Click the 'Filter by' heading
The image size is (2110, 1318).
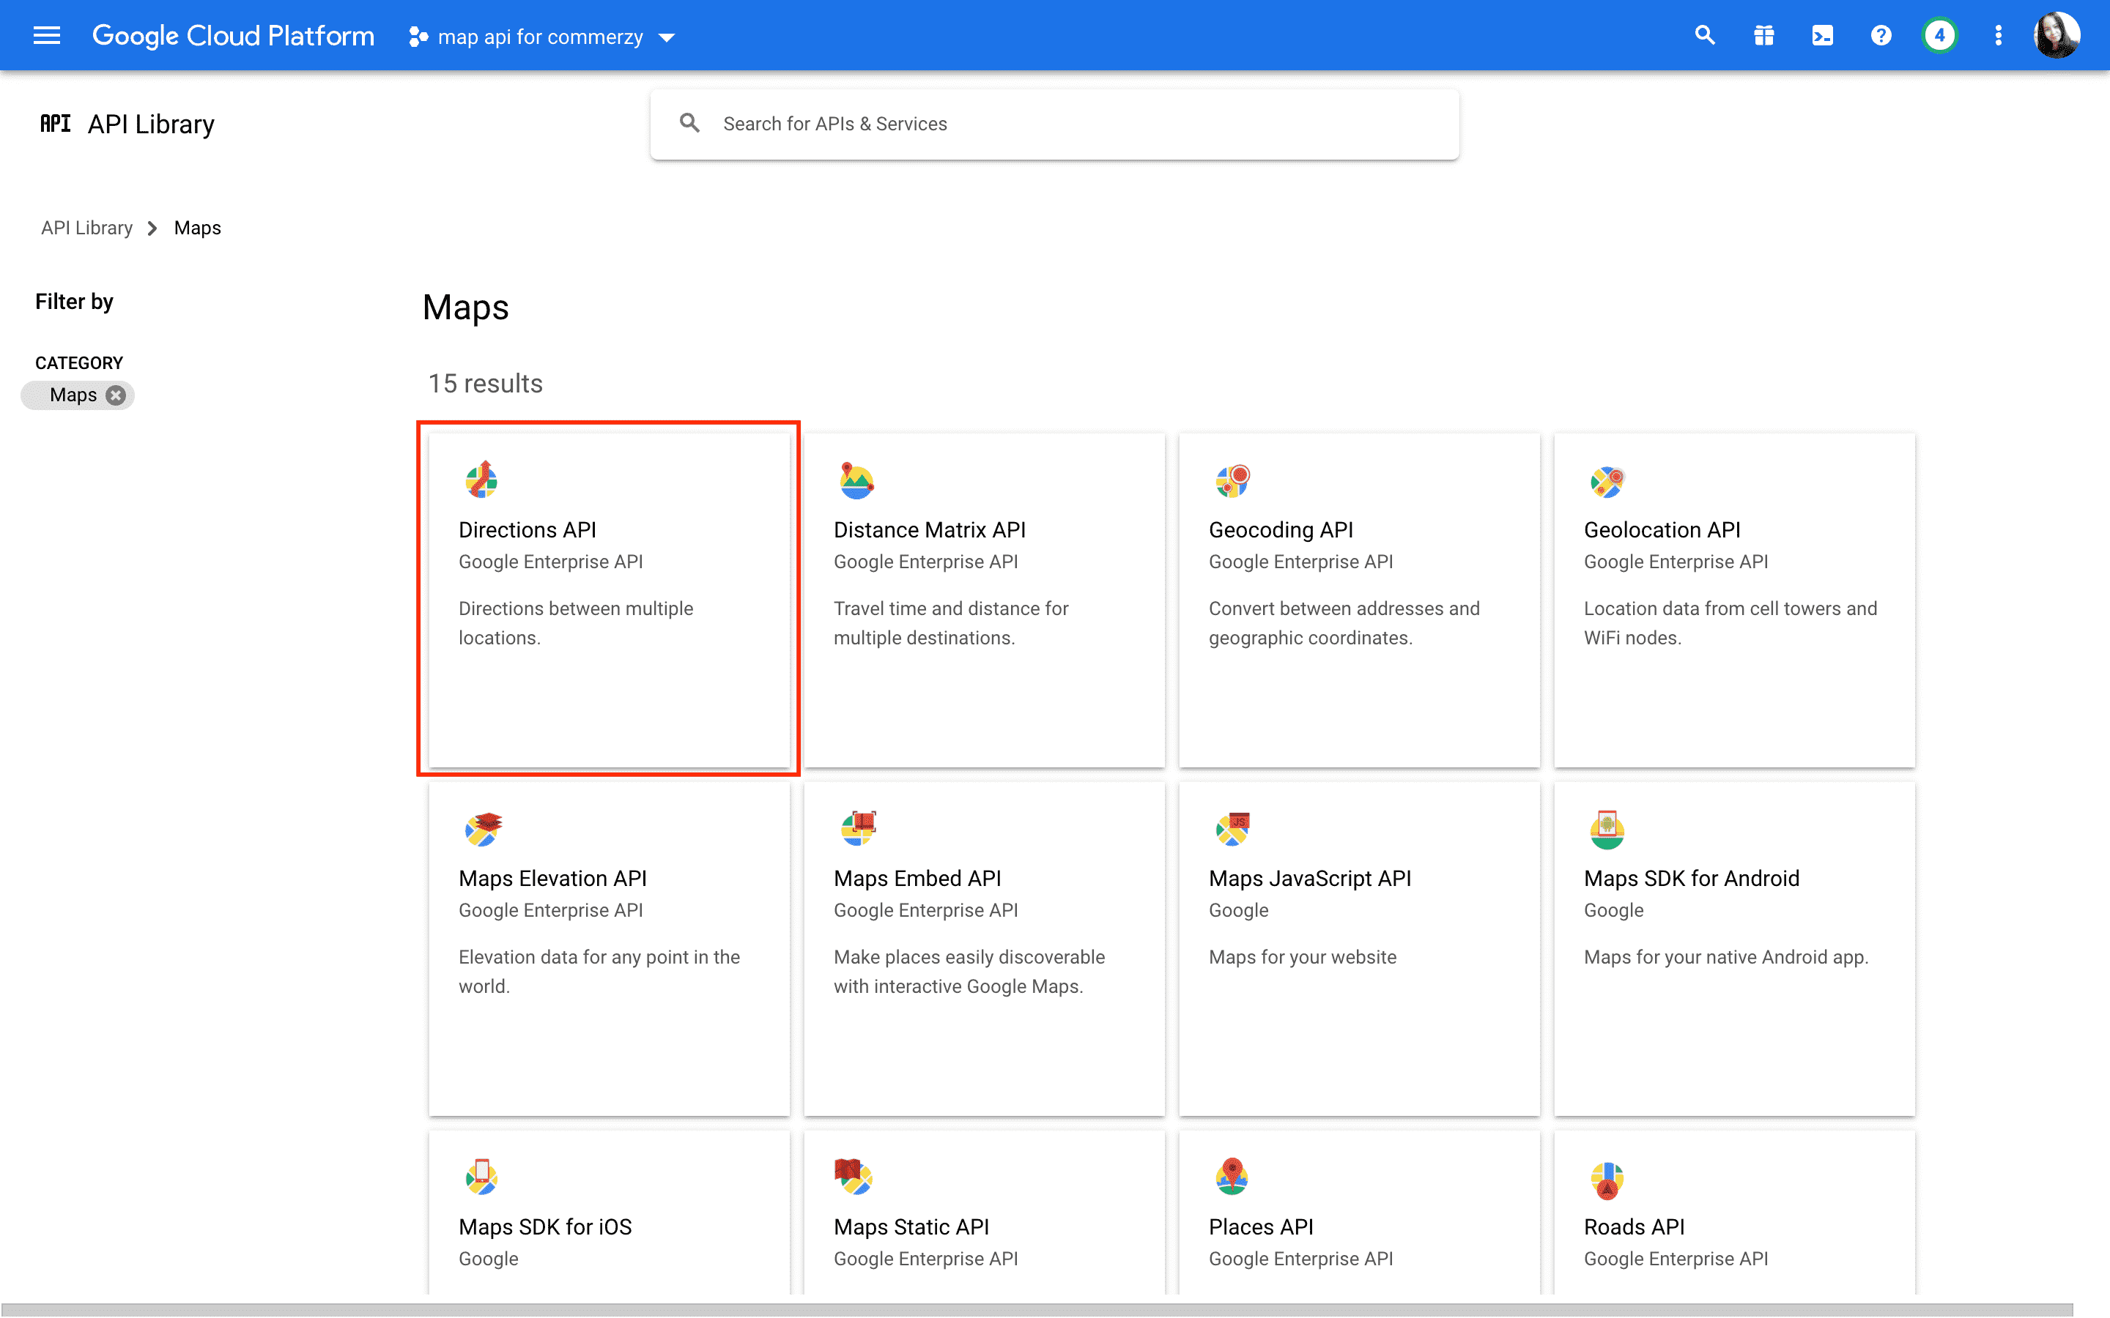(74, 302)
